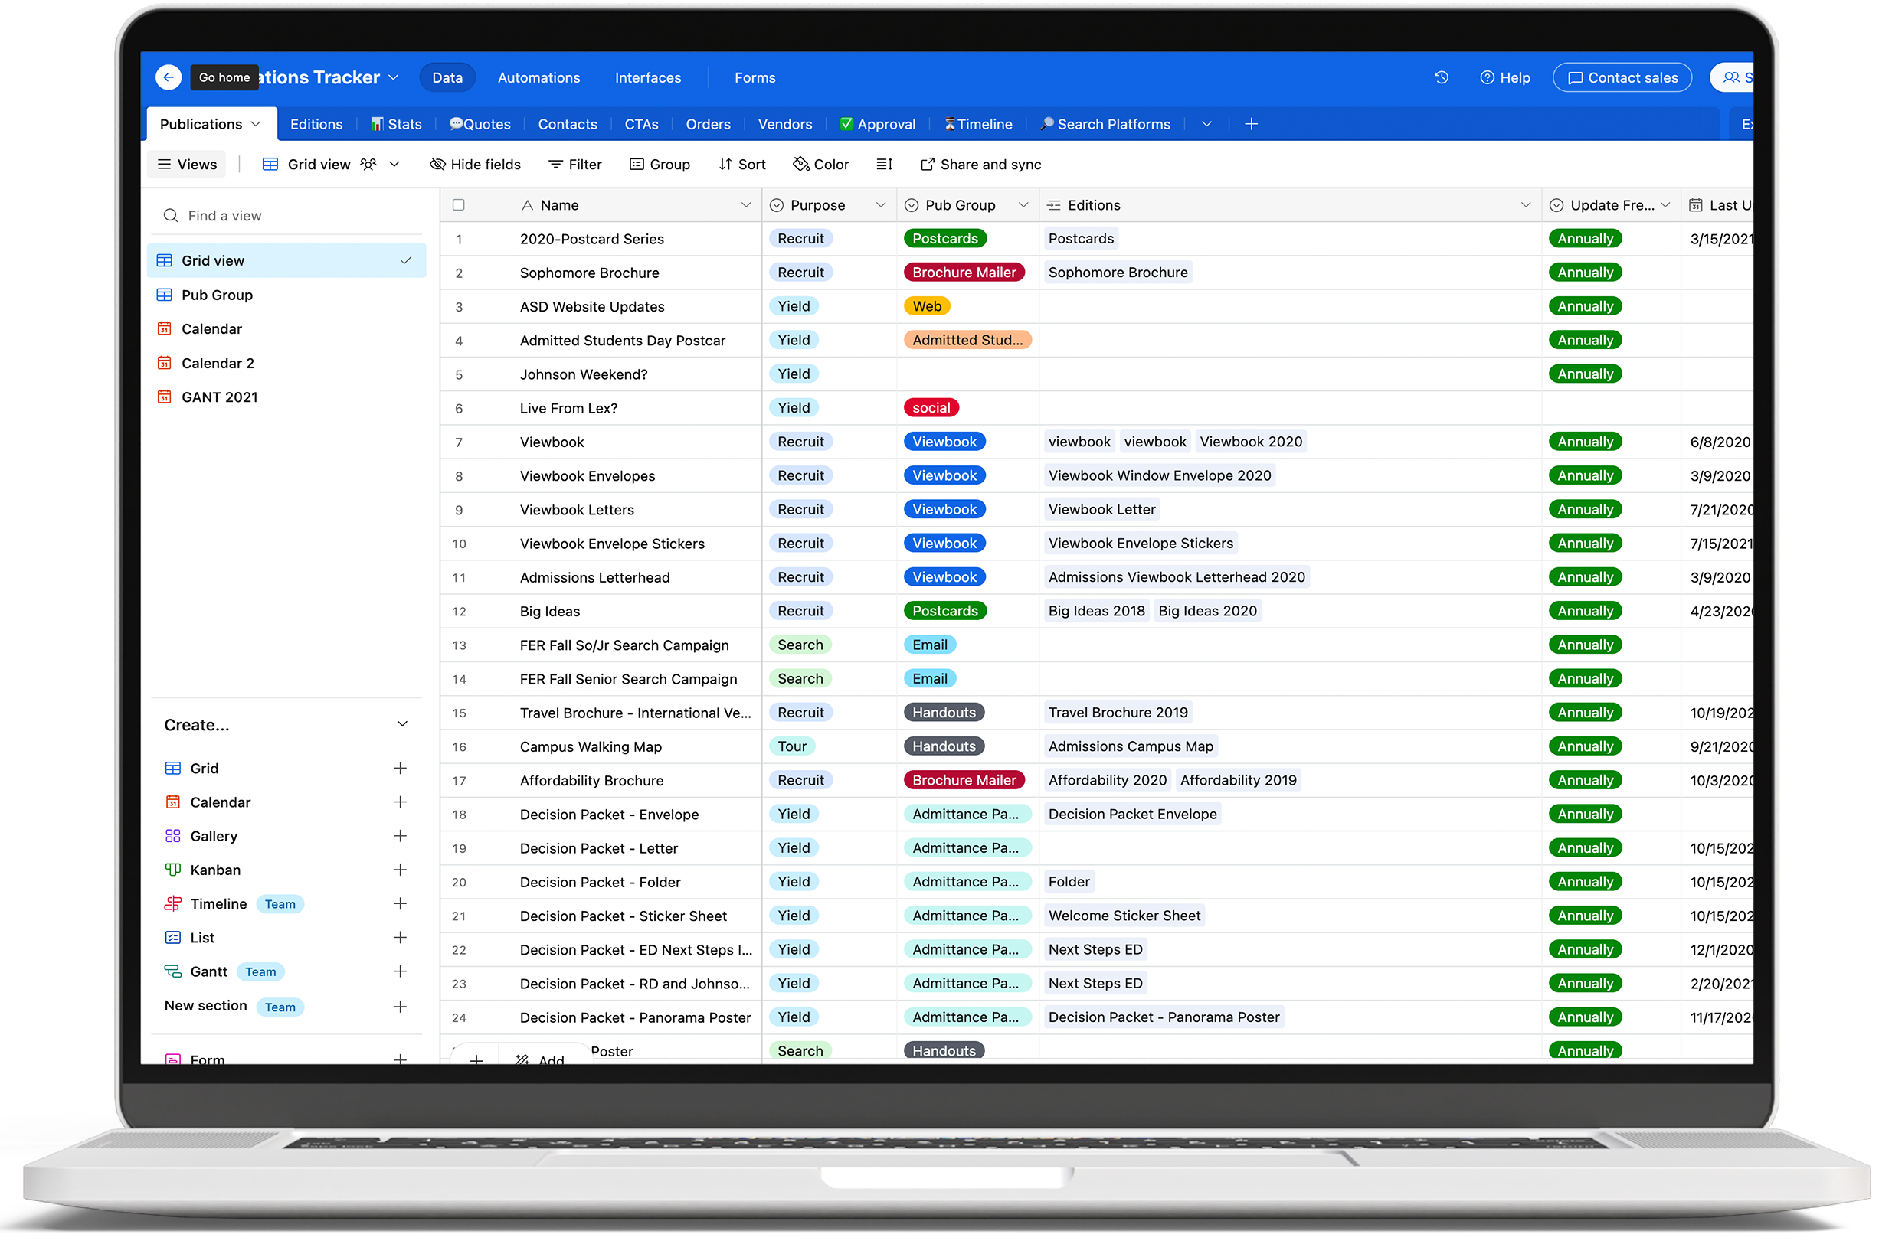Click the red social tag in row 6
The width and height of the screenshot is (1892, 1257).
click(931, 408)
